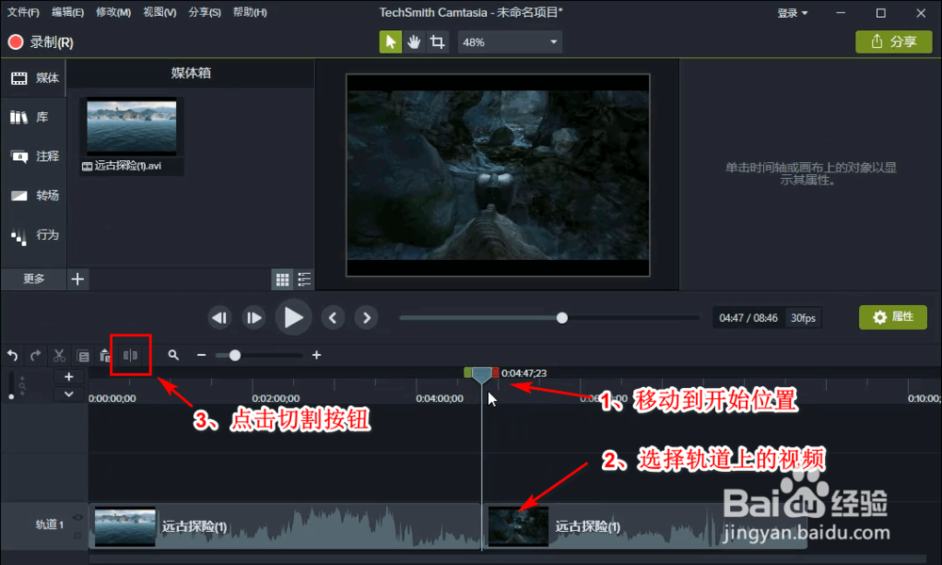Select the arrow edit mode tool
942x565 pixels.
391,42
